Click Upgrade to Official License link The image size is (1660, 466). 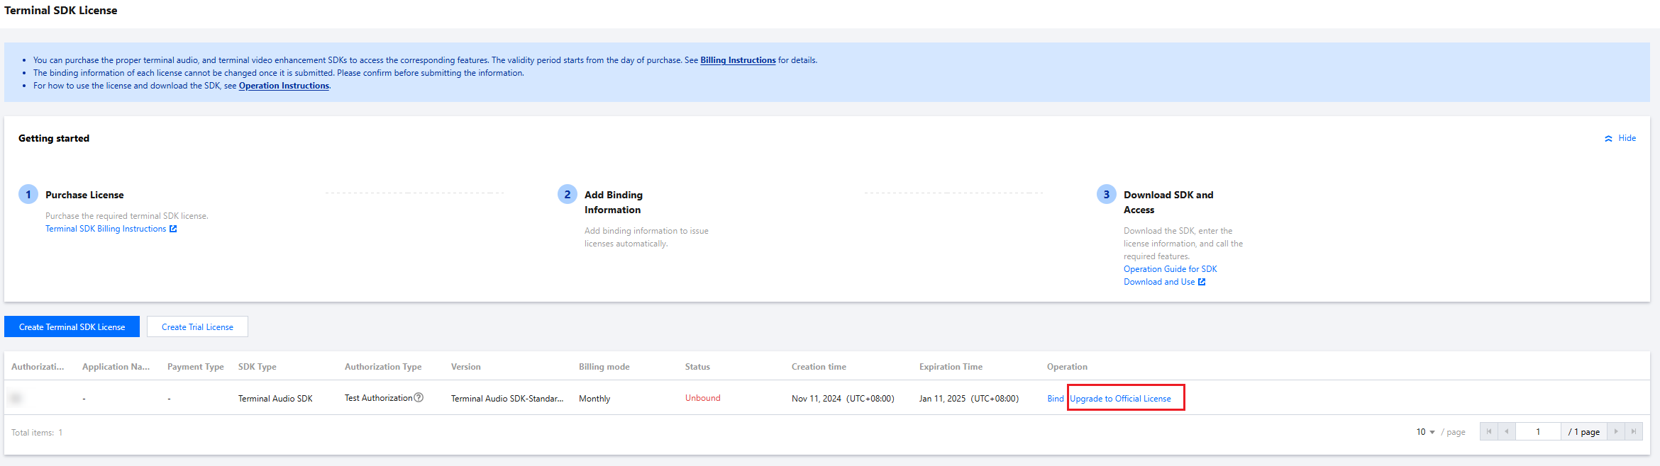tap(1120, 399)
